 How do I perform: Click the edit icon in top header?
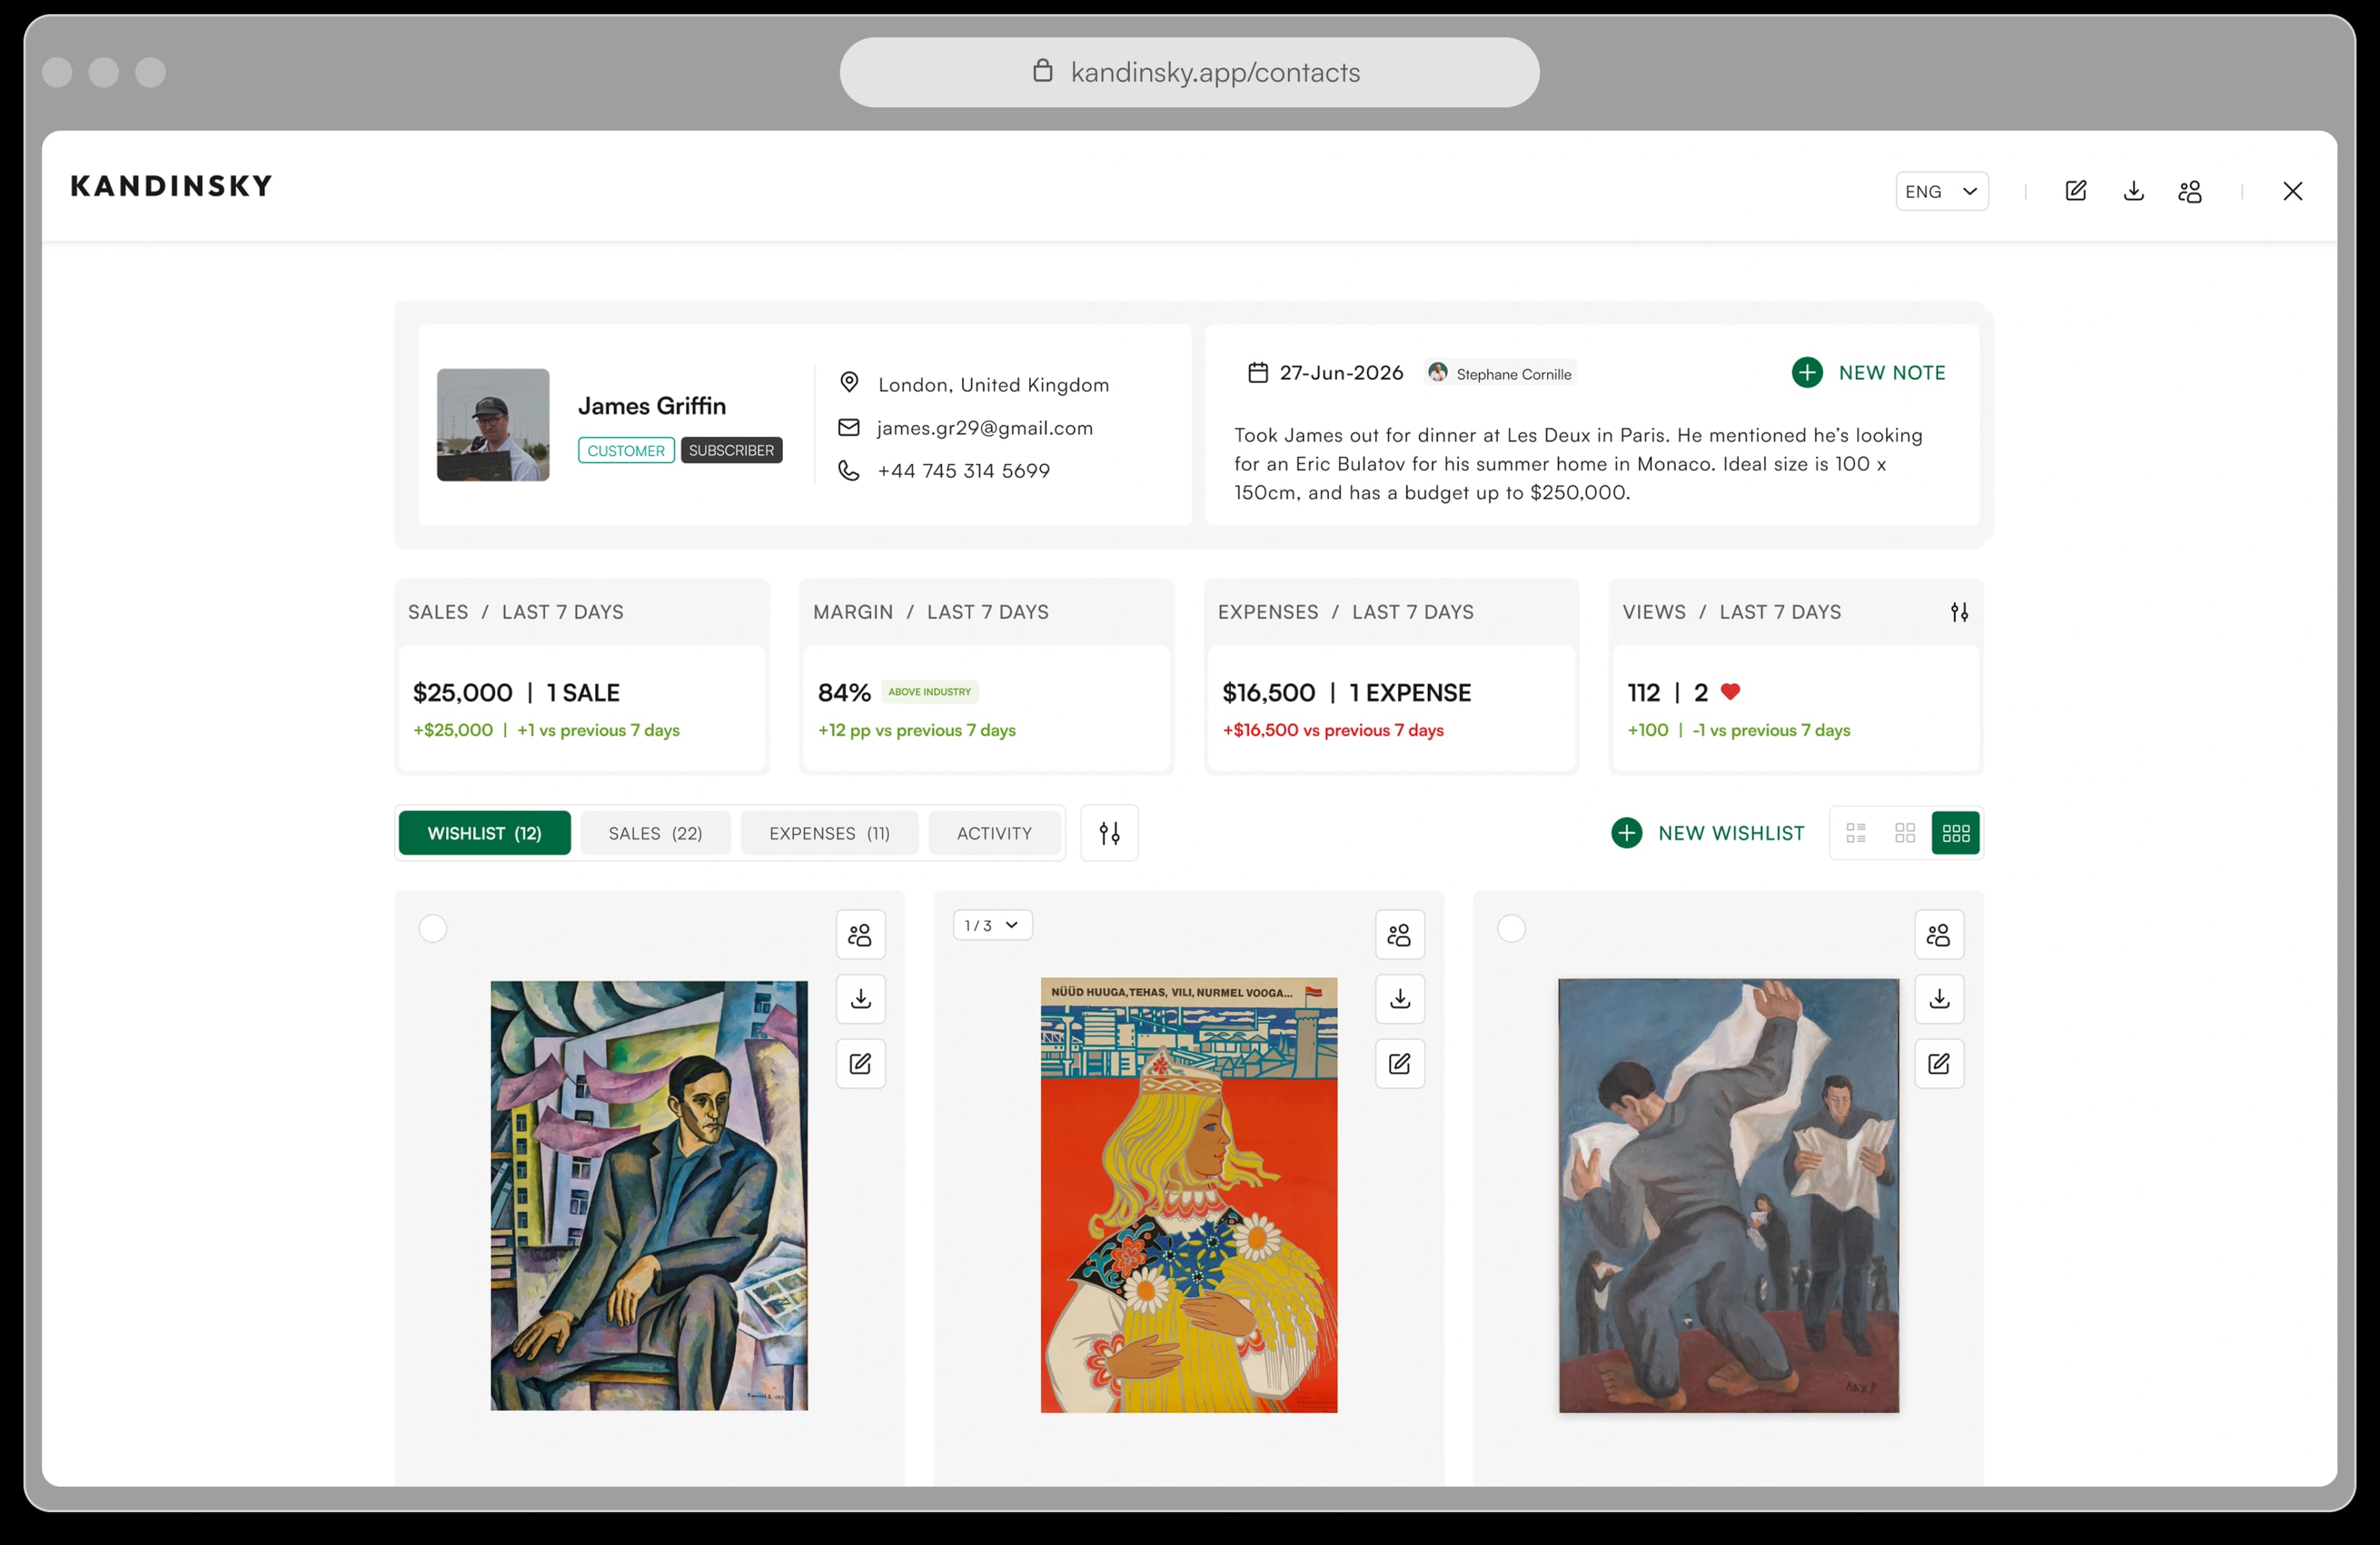(2076, 190)
